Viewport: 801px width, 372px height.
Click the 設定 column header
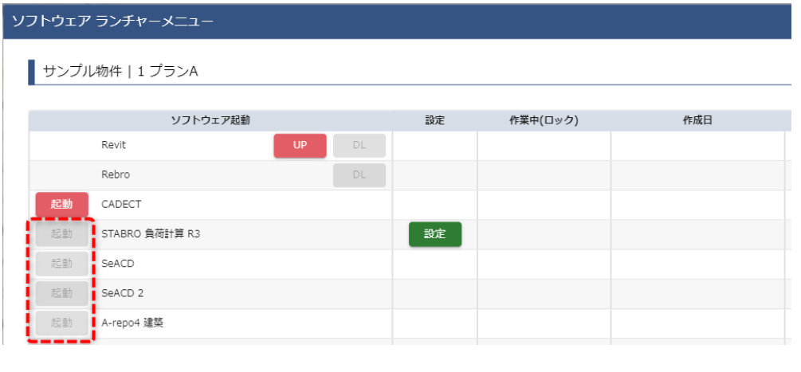click(x=434, y=120)
